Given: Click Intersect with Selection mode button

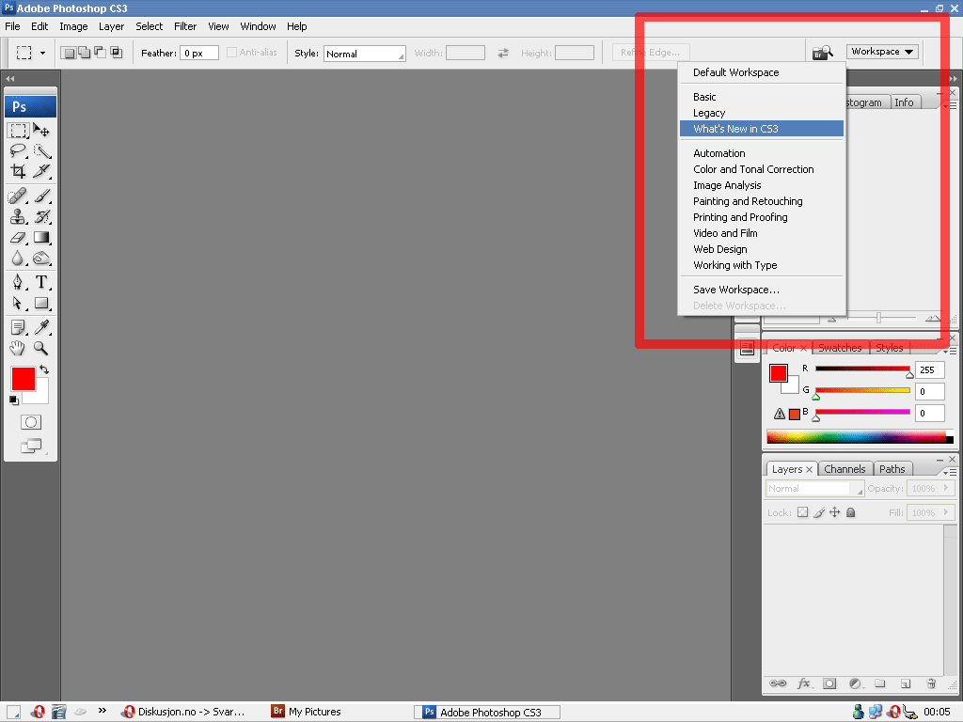Looking at the screenshot, I should (x=116, y=53).
